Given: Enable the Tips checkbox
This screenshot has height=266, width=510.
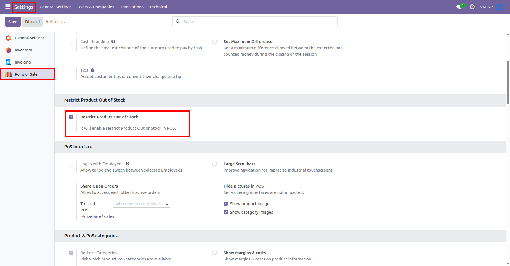Looking at the screenshot, I should point(71,70).
